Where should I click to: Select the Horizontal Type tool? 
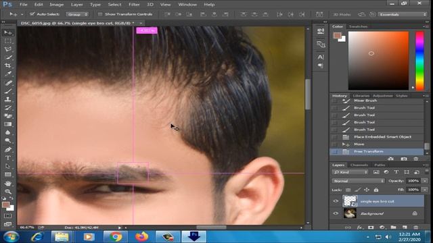pos(7,158)
